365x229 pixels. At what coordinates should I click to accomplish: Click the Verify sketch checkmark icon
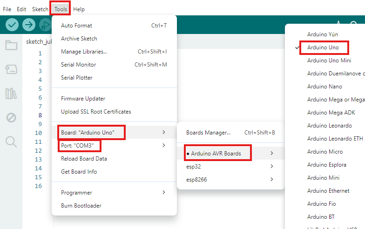(x=12, y=25)
